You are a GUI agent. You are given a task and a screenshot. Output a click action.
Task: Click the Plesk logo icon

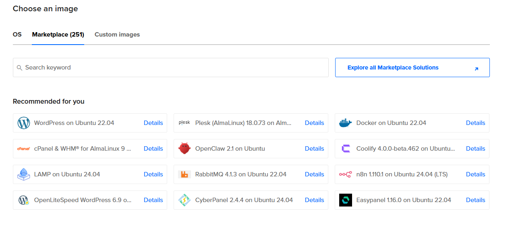184,123
